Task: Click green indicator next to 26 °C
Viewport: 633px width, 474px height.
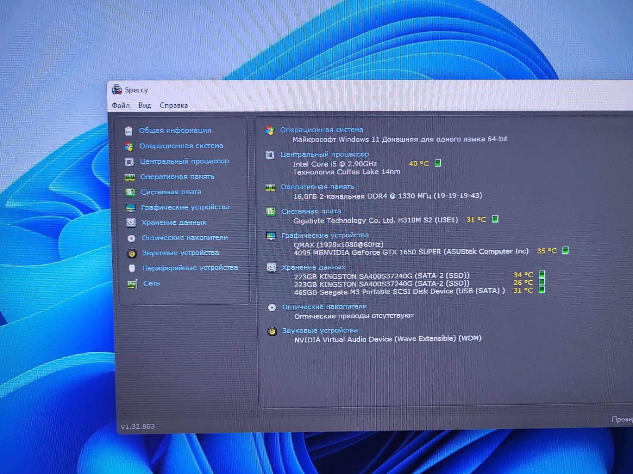Action: 542,282
